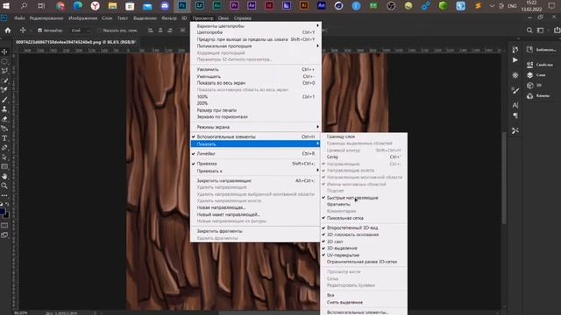The height and width of the screenshot is (315, 561).
Task: Expand Попиксельная пропорция submenu
Action: 255,46
